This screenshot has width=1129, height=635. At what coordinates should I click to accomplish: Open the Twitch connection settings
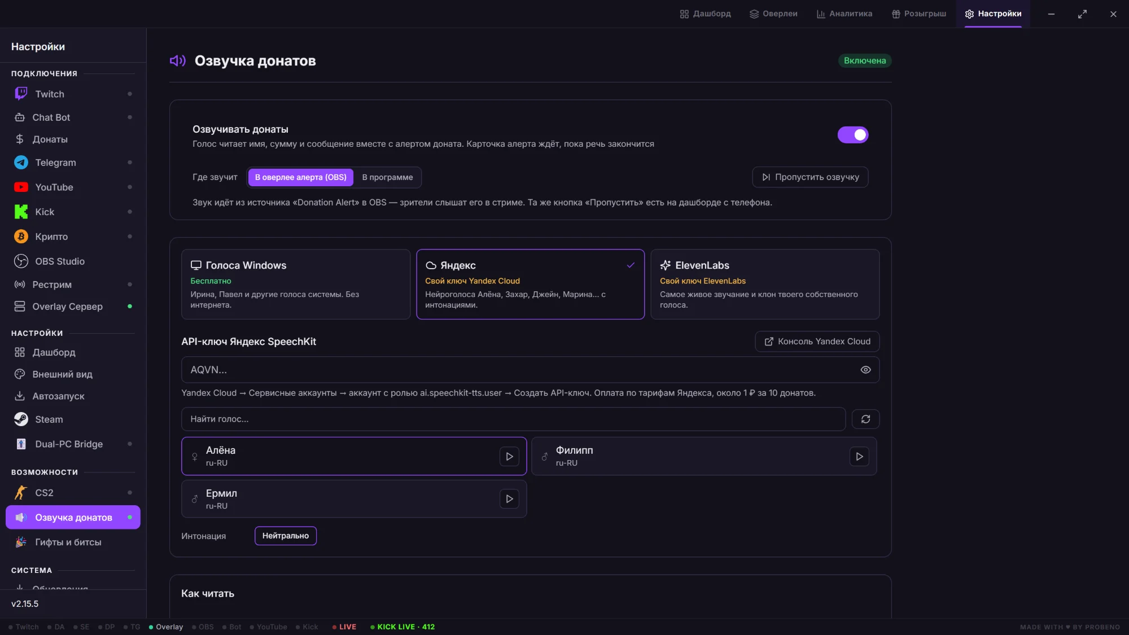(73, 94)
